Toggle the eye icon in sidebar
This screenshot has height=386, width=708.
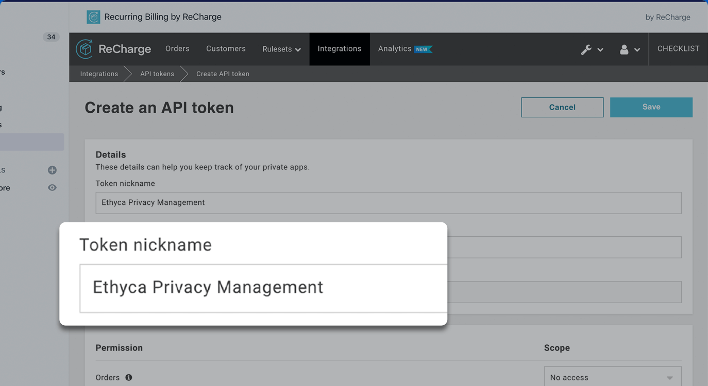click(52, 188)
